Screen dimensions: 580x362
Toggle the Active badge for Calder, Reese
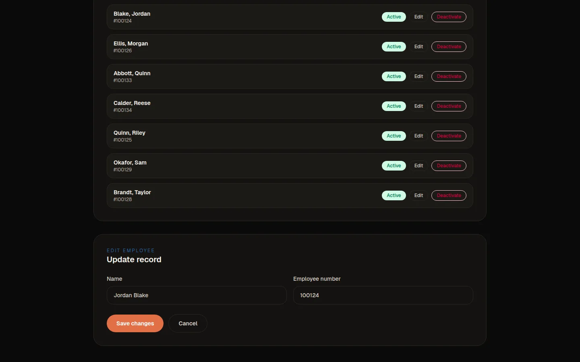tap(394, 106)
